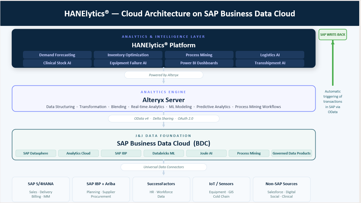Screen dimensions: 361x203
Task: Select the Inventory Optimization box
Action: coord(128,55)
